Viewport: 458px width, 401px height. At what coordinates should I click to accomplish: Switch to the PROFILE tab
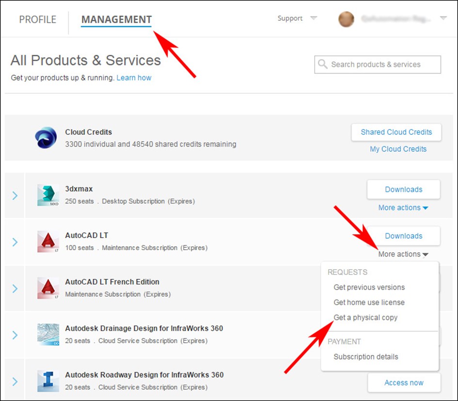(37, 19)
